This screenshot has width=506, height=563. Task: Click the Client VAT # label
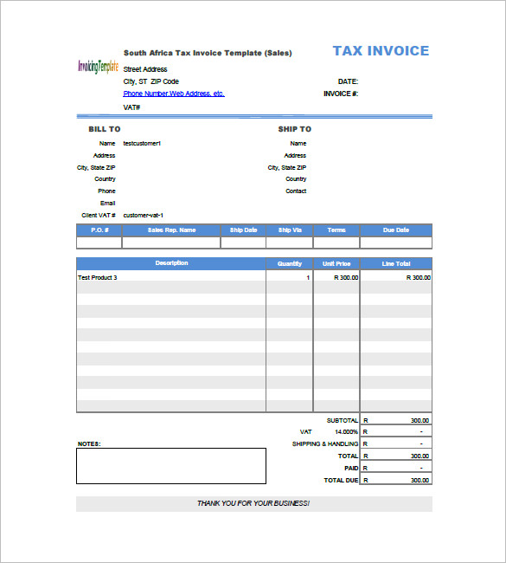pyautogui.click(x=99, y=216)
